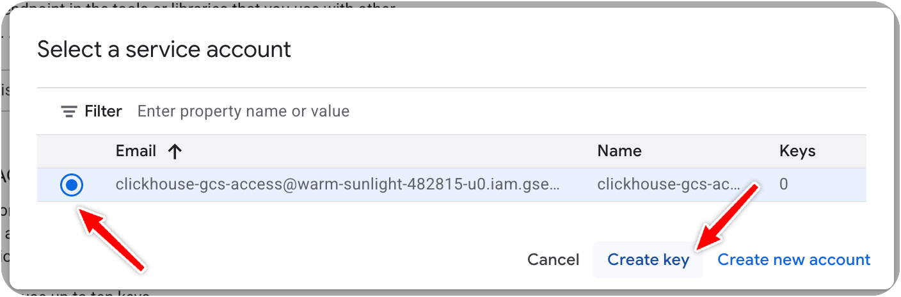Click the 'Select a service account' heading
Screen dimensions: 901x297
[164, 49]
